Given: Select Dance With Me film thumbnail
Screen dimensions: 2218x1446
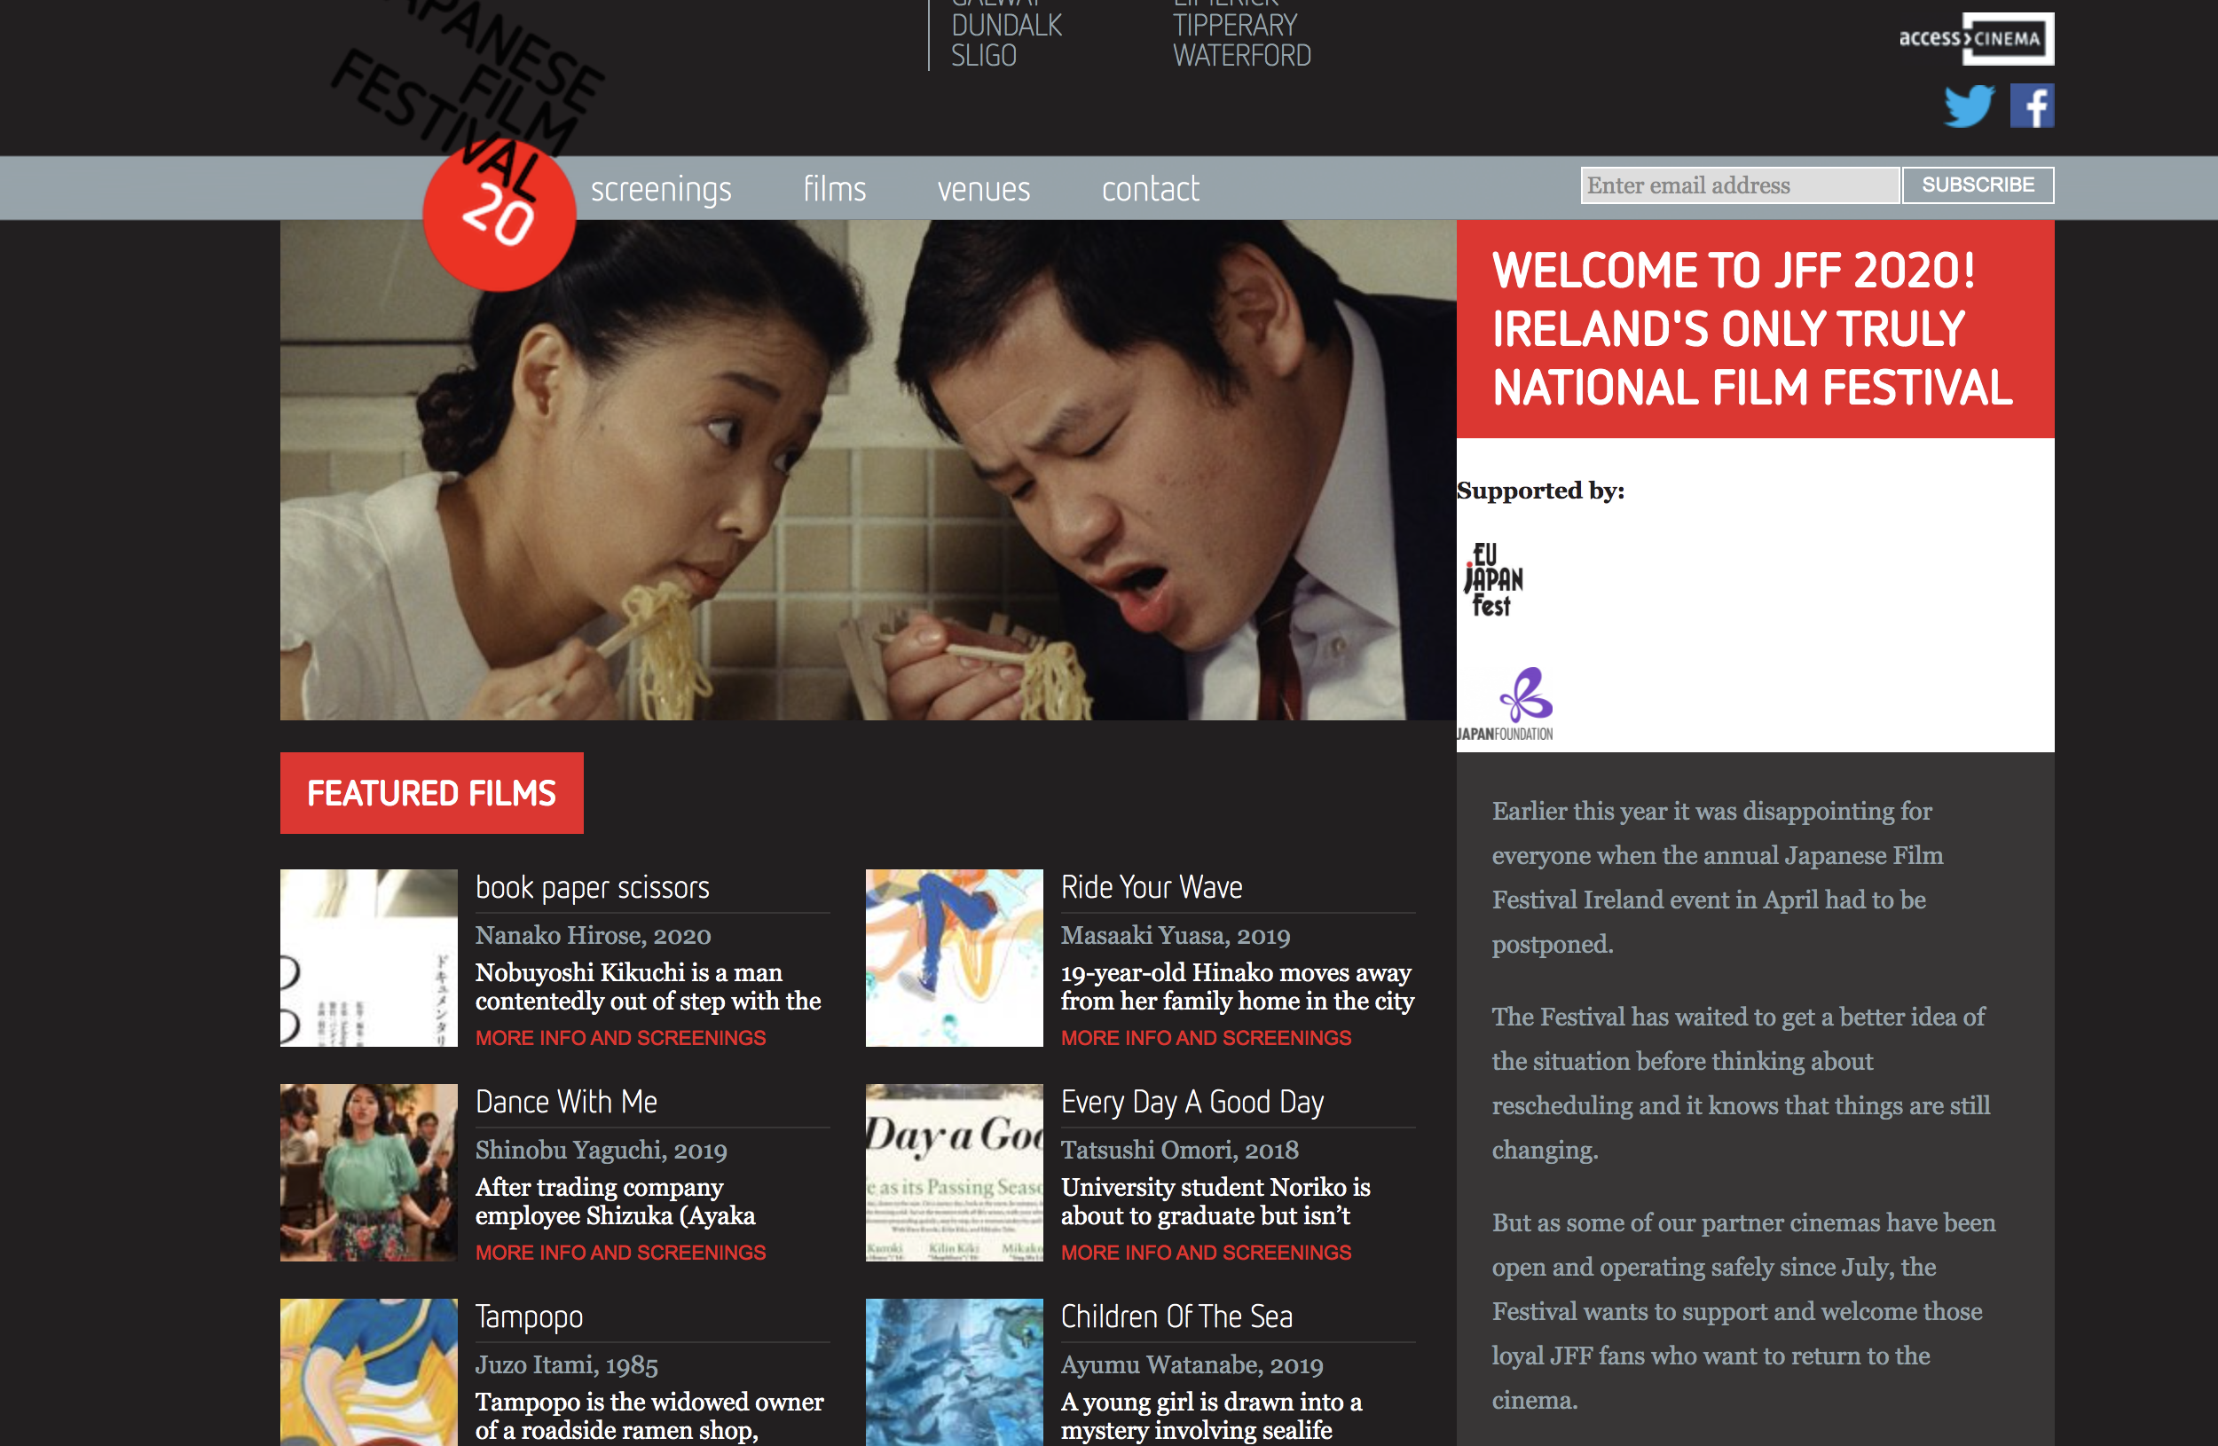Looking at the screenshot, I should tap(369, 1172).
